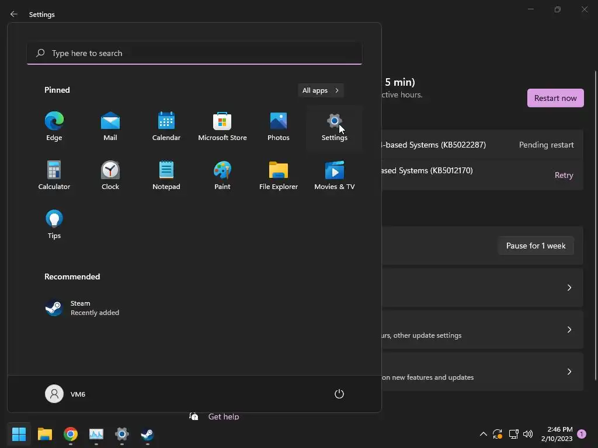Show hidden system tray icons
The image size is (598, 448).
tap(483, 434)
